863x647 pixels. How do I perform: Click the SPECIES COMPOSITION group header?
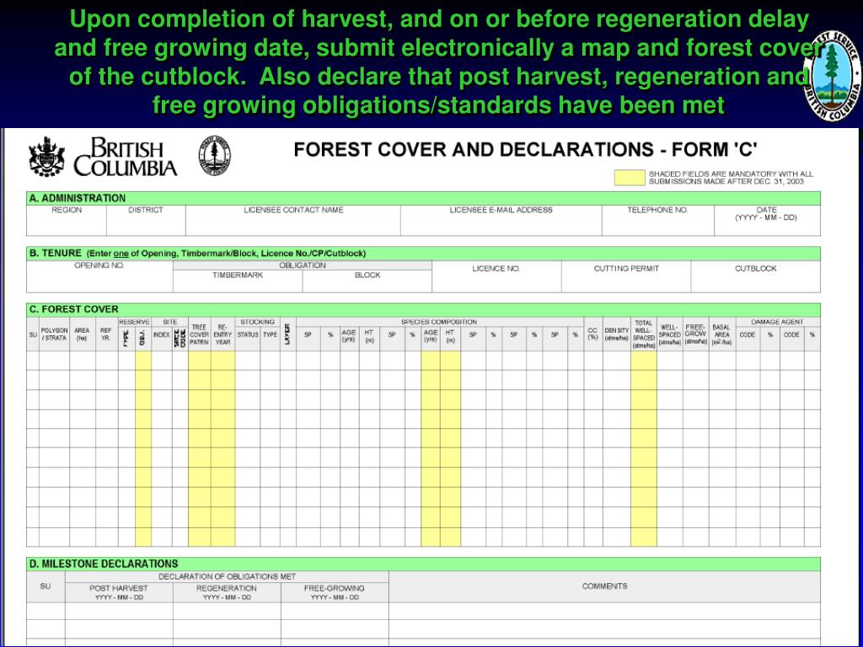[439, 322]
